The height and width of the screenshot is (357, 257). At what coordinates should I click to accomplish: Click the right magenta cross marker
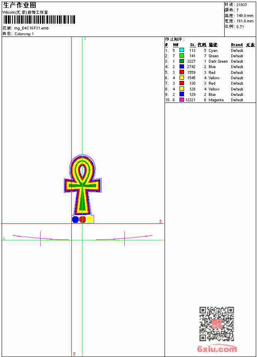124,239
